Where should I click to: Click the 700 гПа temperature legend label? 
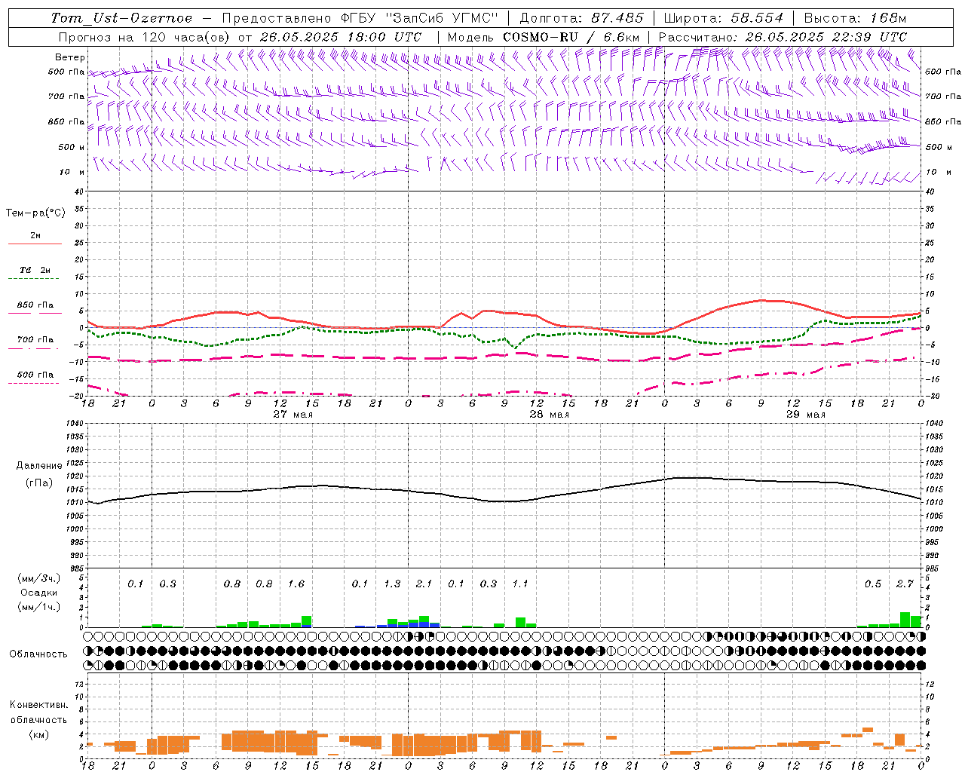[35, 339]
